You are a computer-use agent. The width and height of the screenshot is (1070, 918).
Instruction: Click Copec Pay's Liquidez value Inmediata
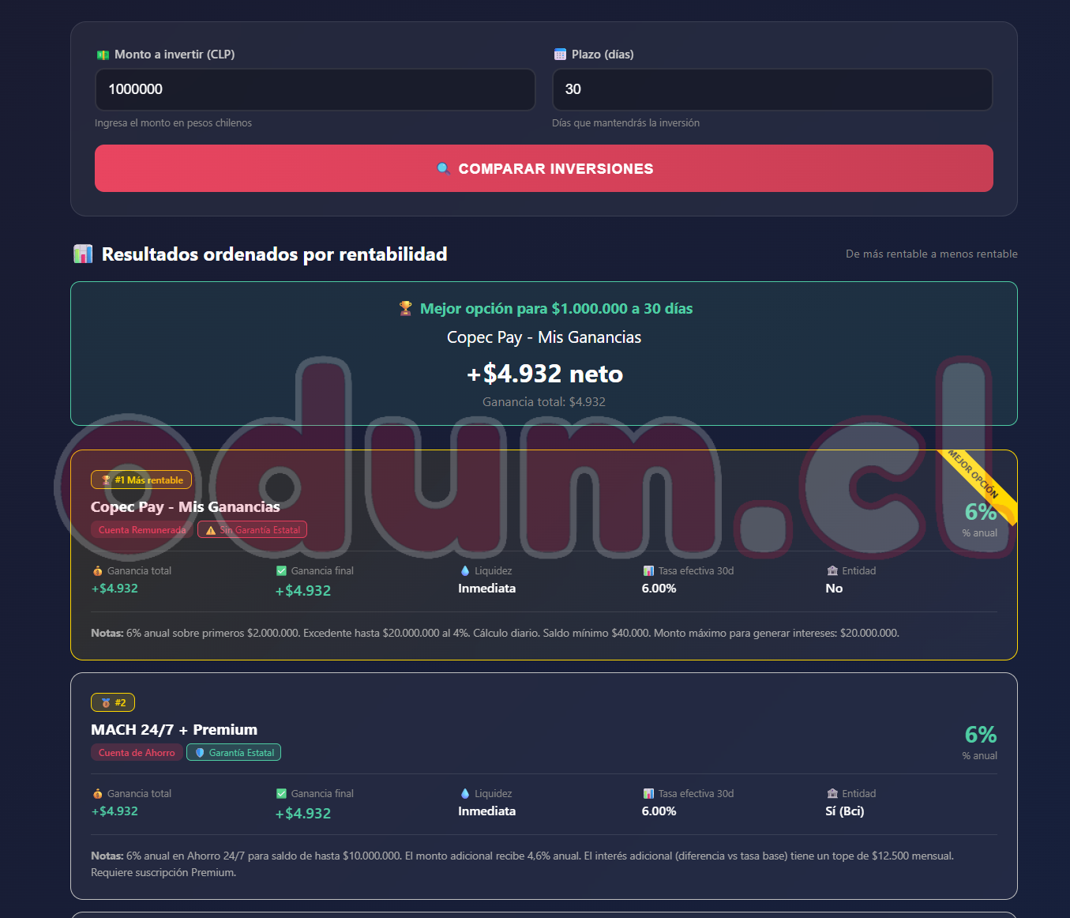(x=487, y=589)
